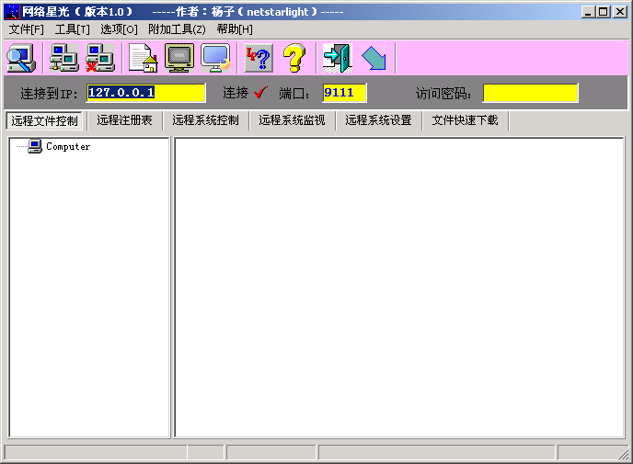Click the search computer magnifier icon

[x=21, y=58]
